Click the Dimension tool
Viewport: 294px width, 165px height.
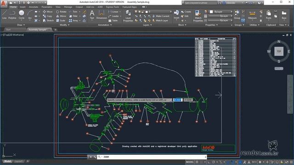[102, 15]
